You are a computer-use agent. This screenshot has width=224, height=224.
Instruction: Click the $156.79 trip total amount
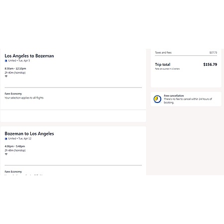(210, 65)
